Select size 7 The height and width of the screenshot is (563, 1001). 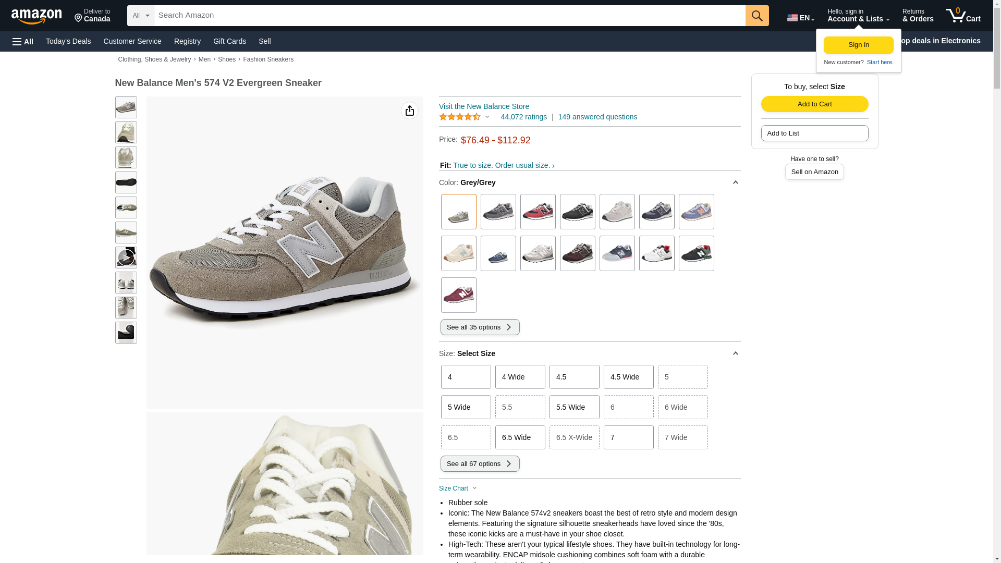[628, 437]
